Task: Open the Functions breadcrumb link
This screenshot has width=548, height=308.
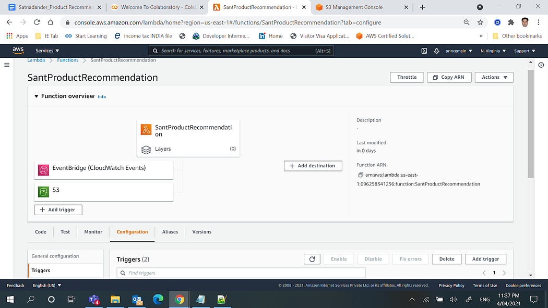Action: pos(68,60)
